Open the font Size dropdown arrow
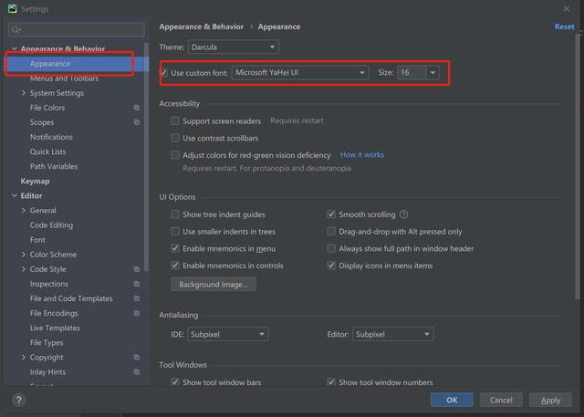The image size is (584, 417). coord(433,73)
